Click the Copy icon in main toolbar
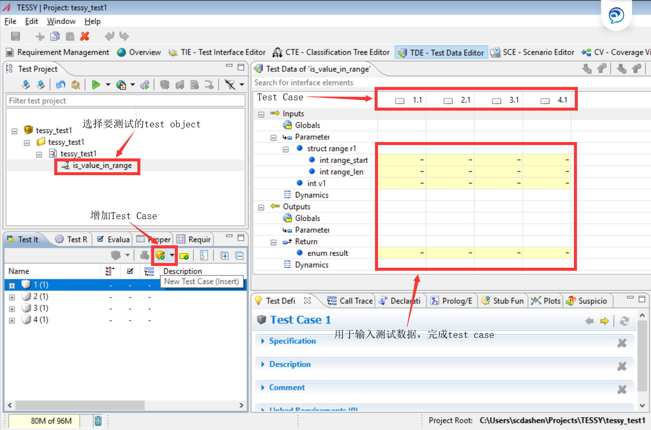651x430 pixels. [55, 37]
